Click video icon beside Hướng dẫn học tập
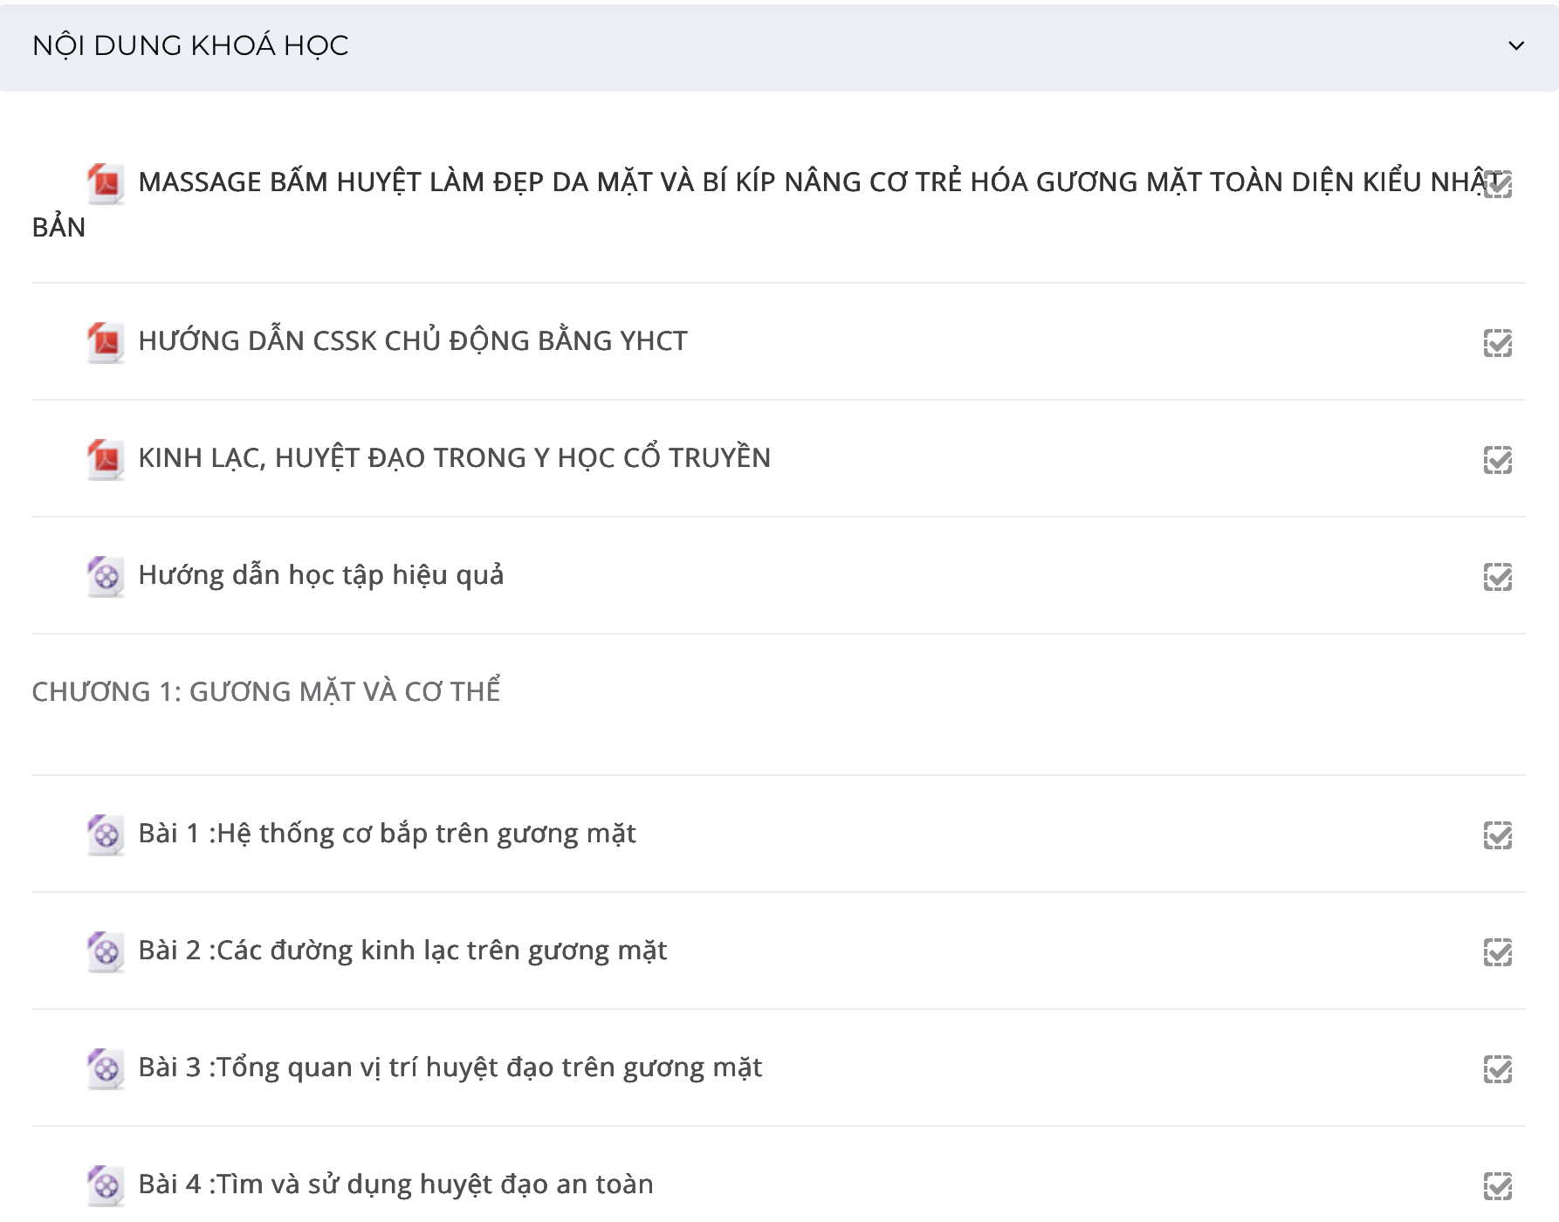This screenshot has width=1559, height=1222. (x=106, y=576)
